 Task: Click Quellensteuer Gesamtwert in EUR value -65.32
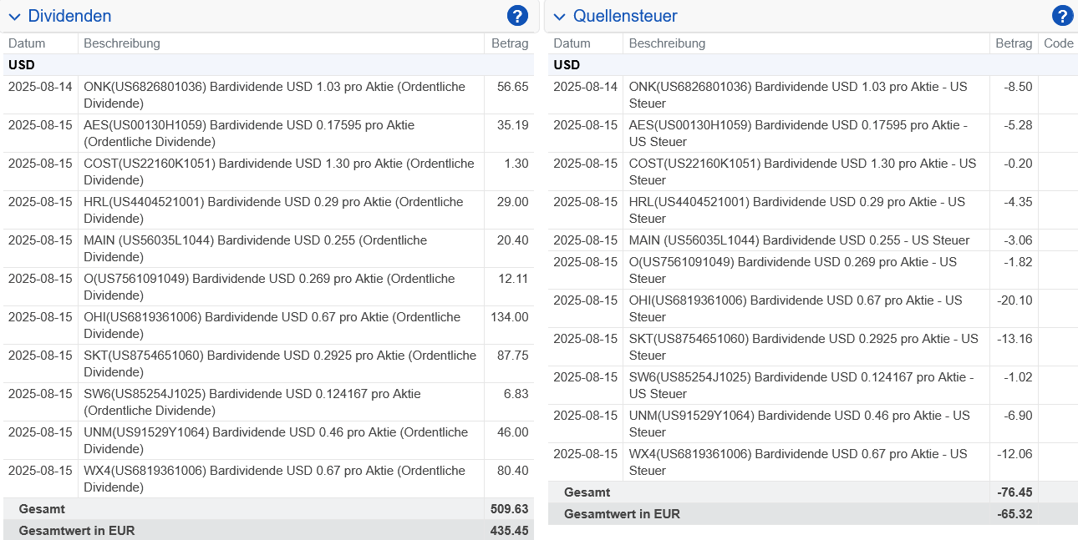(x=1014, y=514)
